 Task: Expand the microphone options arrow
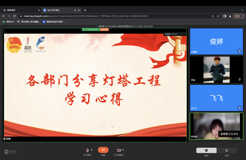(x=92, y=150)
